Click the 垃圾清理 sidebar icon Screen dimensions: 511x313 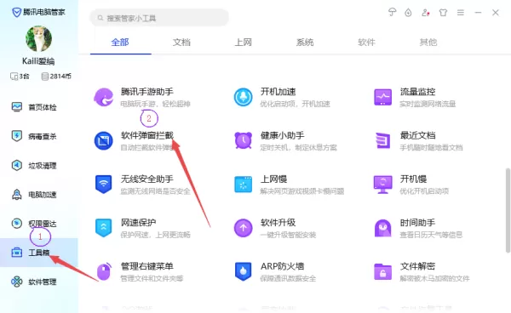[x=17, y=165]
